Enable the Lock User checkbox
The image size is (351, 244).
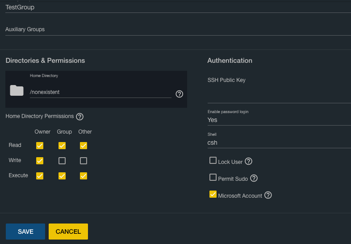tap(213, 160)
